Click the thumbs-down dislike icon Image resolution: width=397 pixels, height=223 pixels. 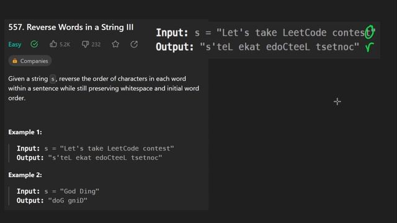[x=85, y=45]
